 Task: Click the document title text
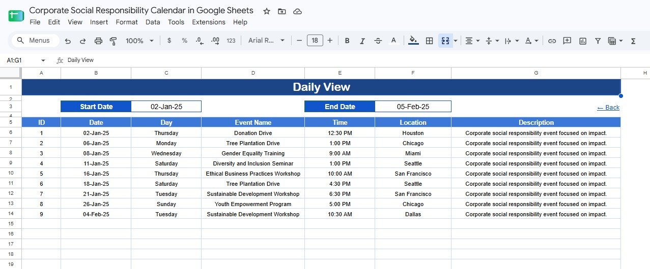141,11
